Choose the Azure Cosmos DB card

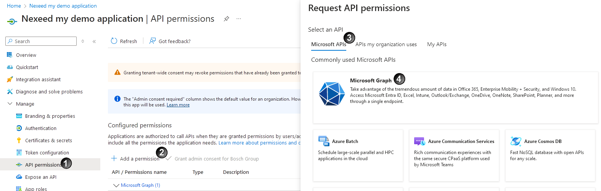550,156
